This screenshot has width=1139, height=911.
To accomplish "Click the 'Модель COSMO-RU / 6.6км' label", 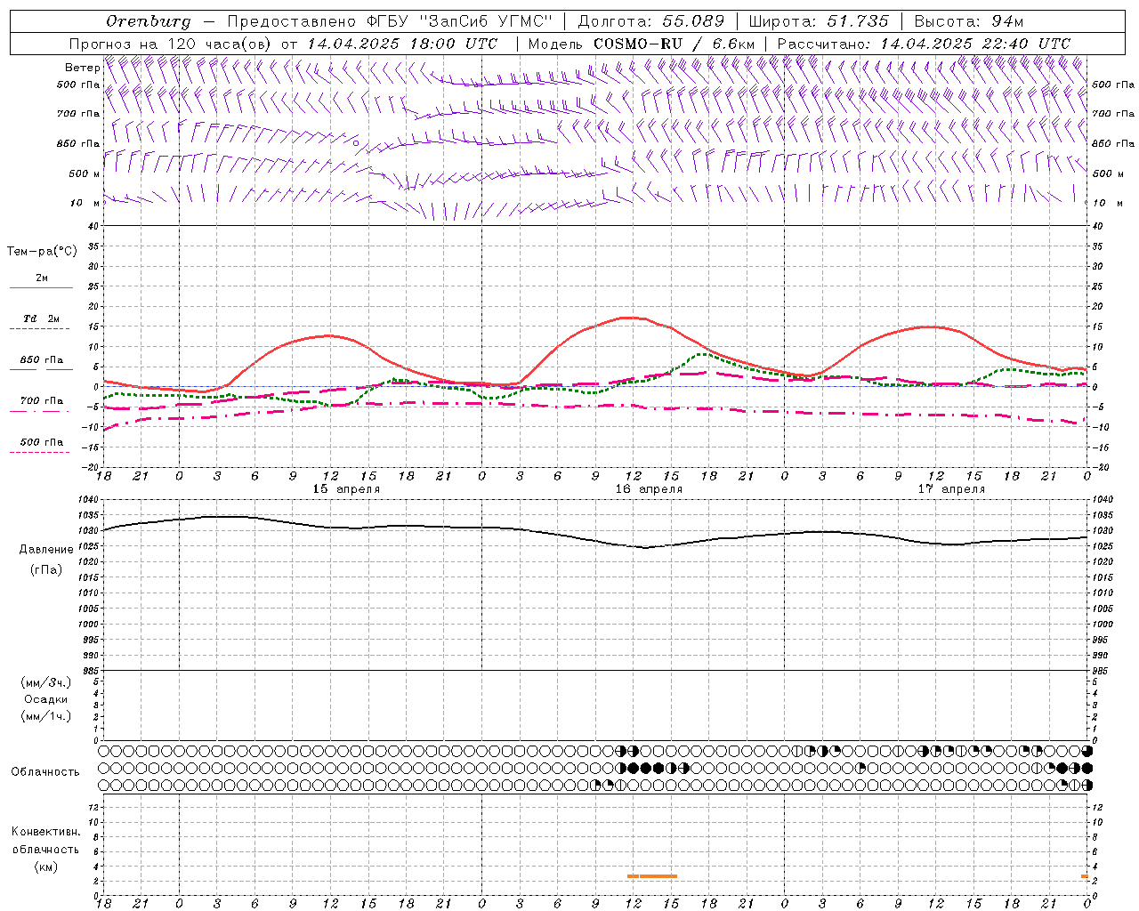I will pyautogui.click(x=642, y=44).
